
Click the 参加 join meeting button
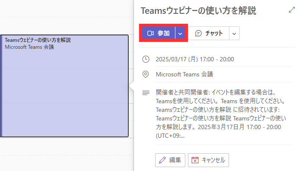coord(158,33)
